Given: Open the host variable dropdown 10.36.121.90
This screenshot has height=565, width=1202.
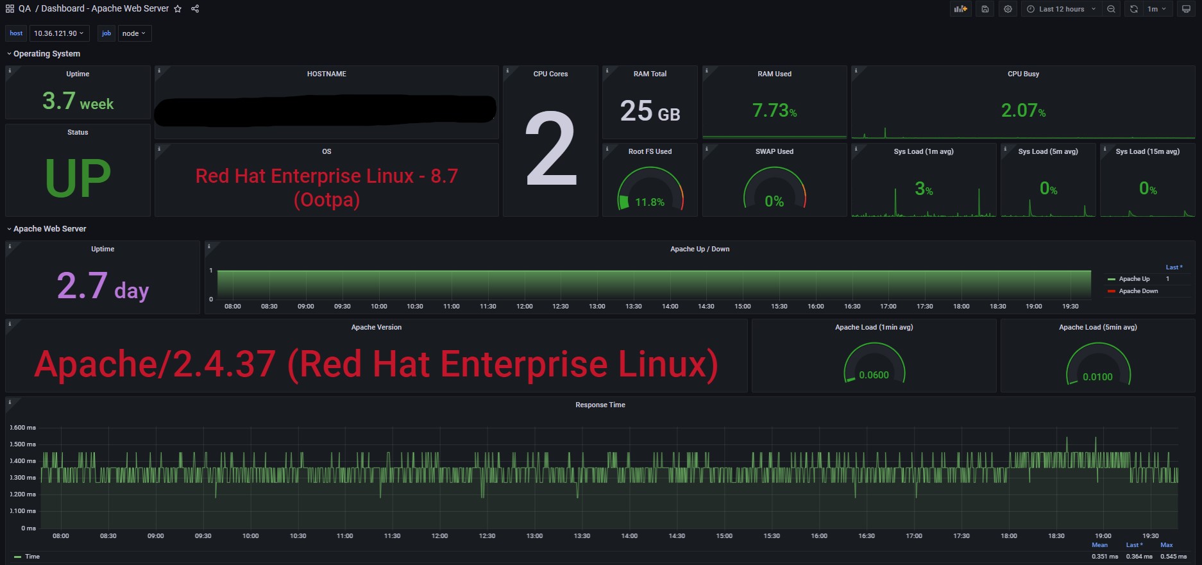Looking at the screenshot, I should coord(59,33).
